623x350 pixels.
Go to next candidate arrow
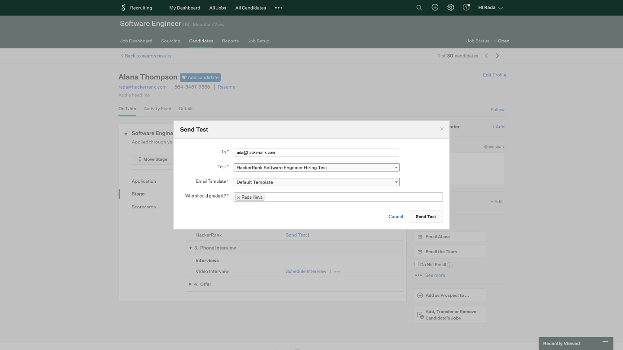pos(498,56)
